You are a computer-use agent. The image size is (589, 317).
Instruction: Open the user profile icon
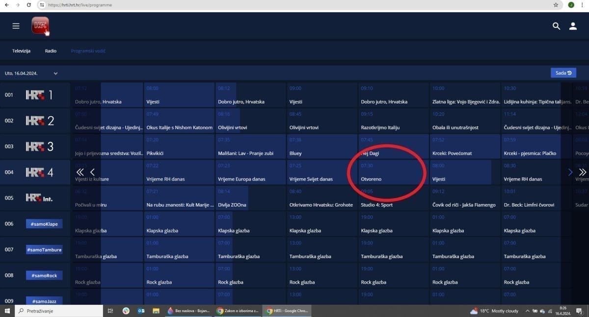click(573, 26)
